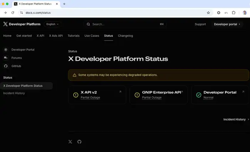250x152 pixels.
Task: Open the X social icon in the footer
Action: click(70, 142)
